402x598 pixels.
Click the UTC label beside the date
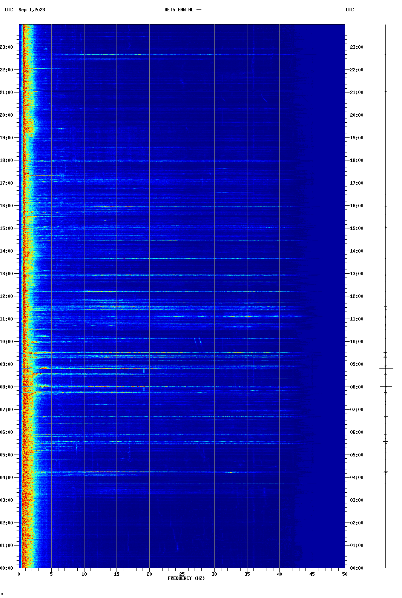[x=9, y=10]
